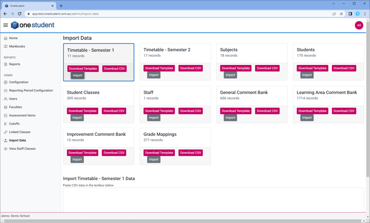Click Import under Subjects card
Image resolution: width=370 pixels, height=223 pixels.
coord(230,75)
